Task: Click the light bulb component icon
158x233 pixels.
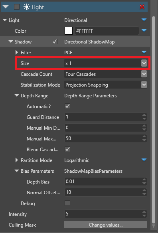Action: (26, 7)
